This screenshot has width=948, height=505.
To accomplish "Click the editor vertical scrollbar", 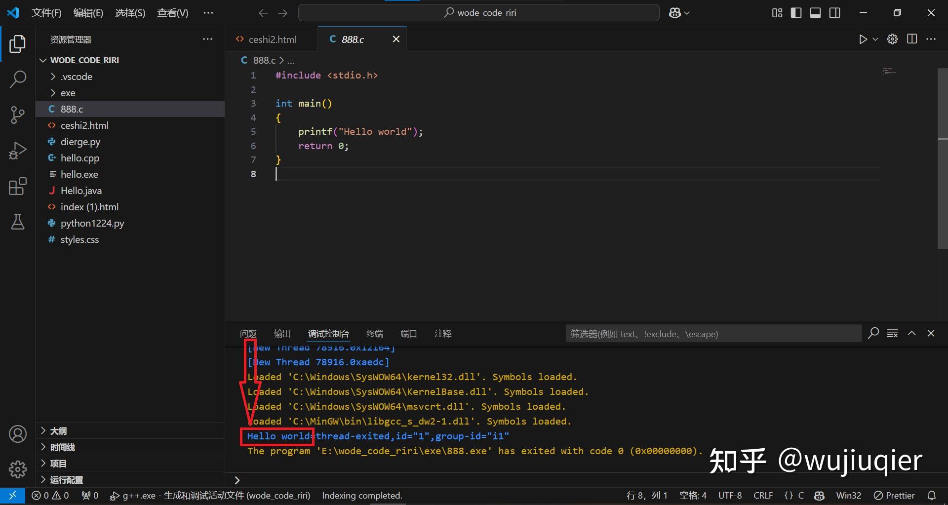I will pos(943,158).
